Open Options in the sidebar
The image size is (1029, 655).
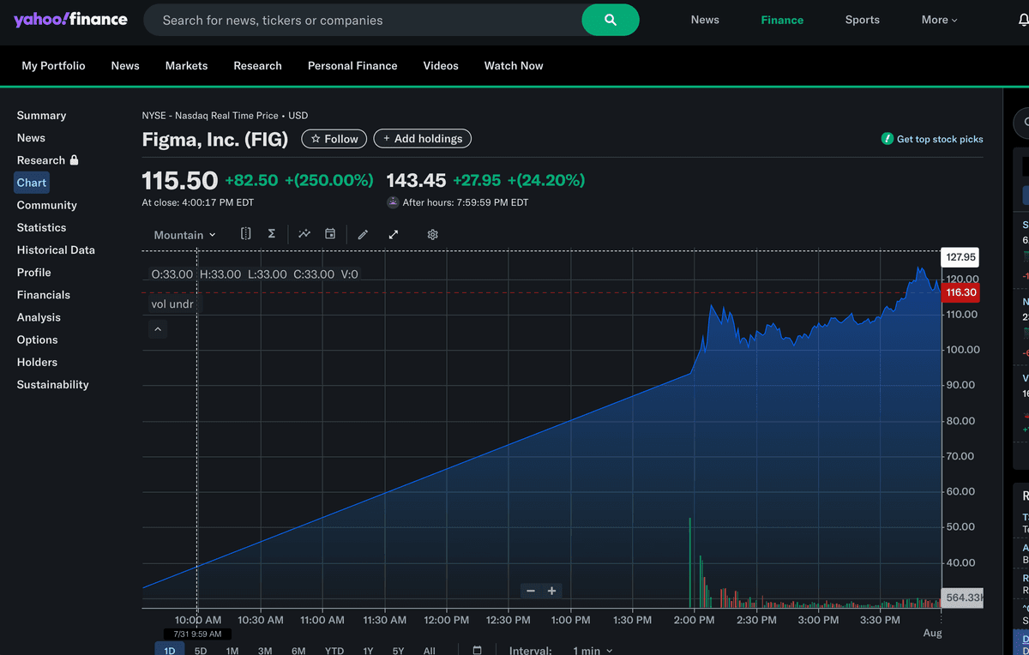pyautogui.click(x=37, y=340)
